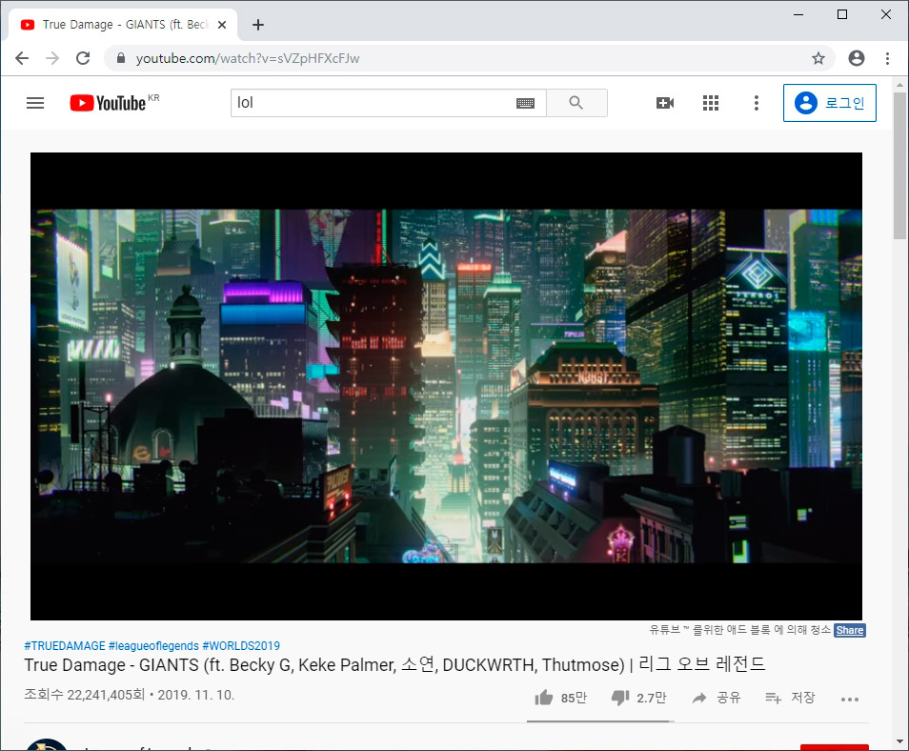909x751 pixels.
Task: Open the create video camera icon
Action: (665, 103)
